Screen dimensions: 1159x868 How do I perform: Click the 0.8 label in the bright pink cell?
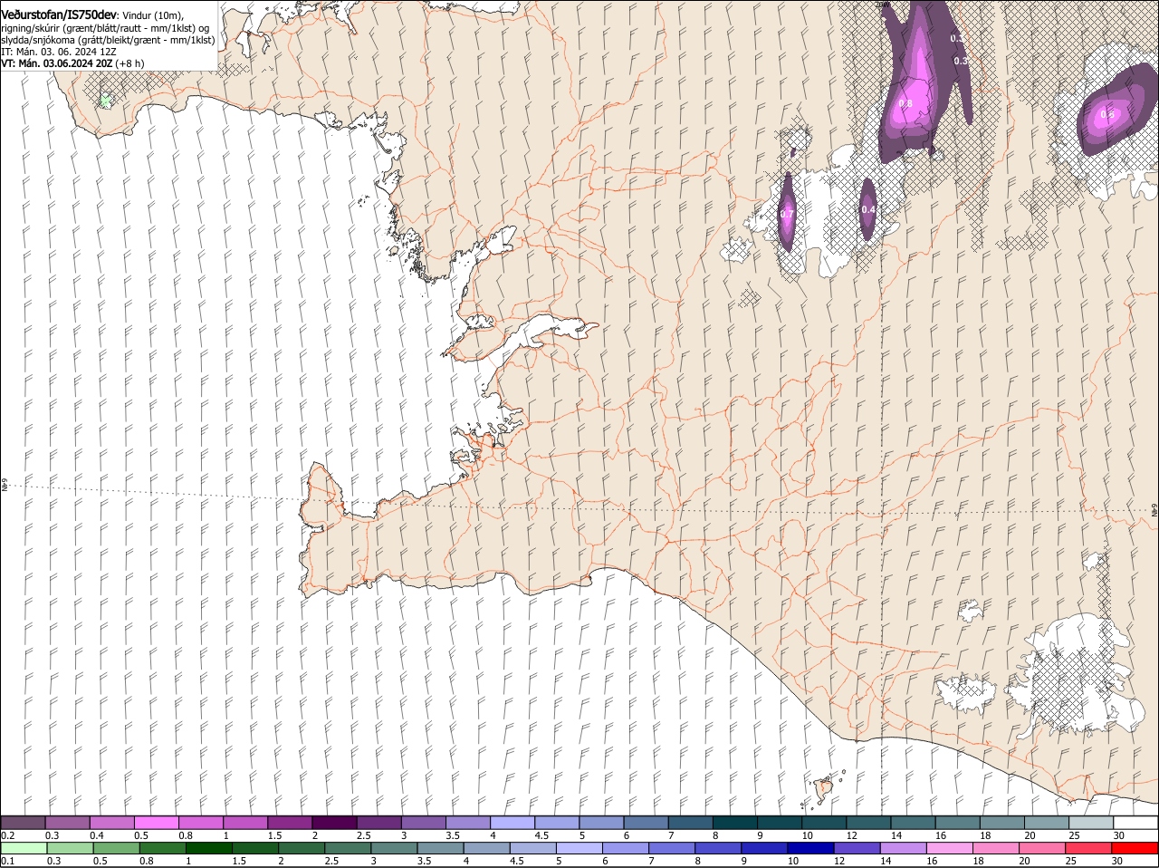[x=905, y=104]
